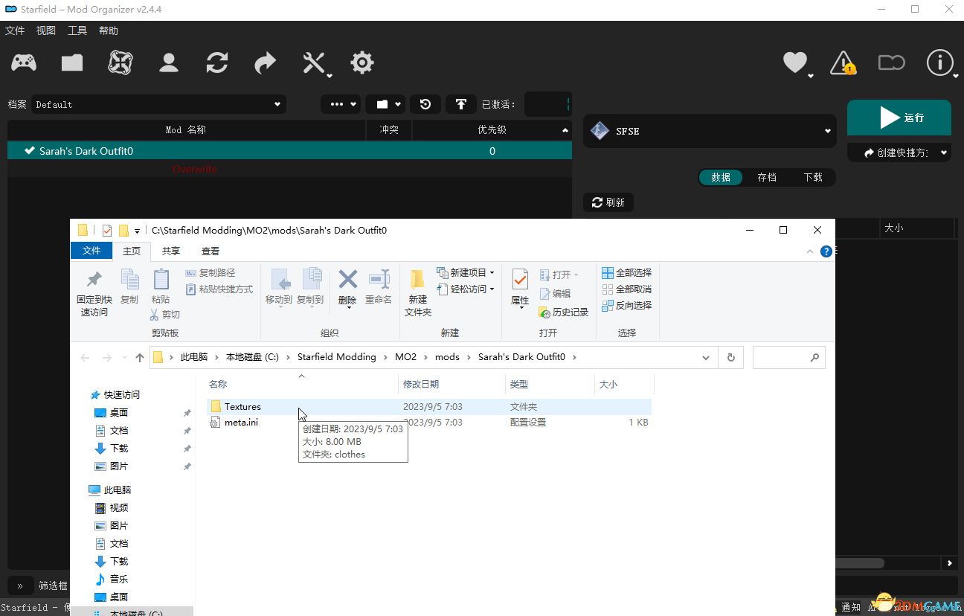Open the 视图 menu
Image resolution: width=964 pixels, height=616 pixels.
tap(46, 31)
